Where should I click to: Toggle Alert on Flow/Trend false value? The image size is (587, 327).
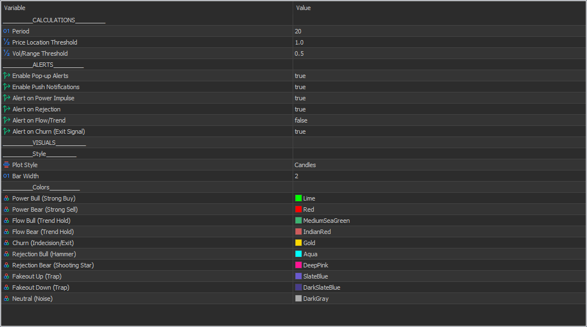click(301, 120)
